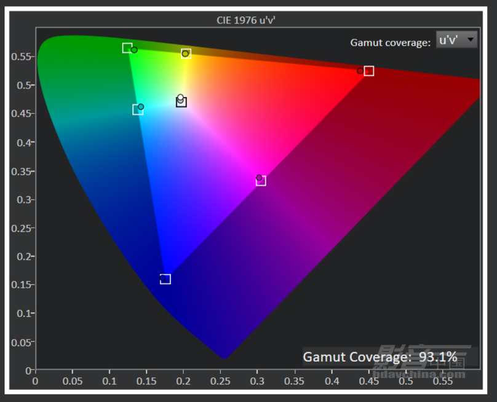Image resolution: width=497 pixels, height=402 pixels.
Task: Click the red primary target square marker
Action: point(368,71)
